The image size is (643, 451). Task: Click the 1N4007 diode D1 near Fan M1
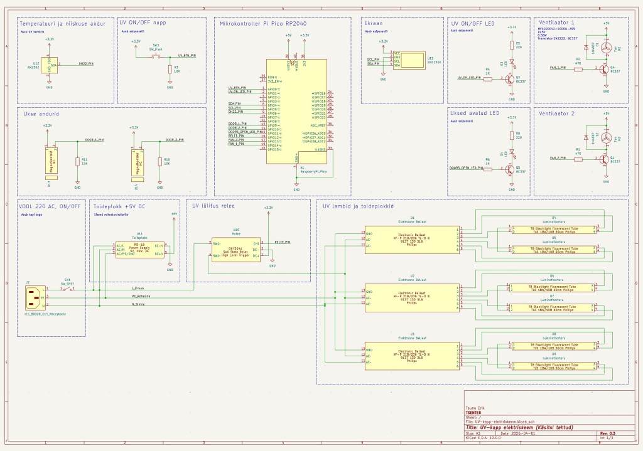[586, 48]
